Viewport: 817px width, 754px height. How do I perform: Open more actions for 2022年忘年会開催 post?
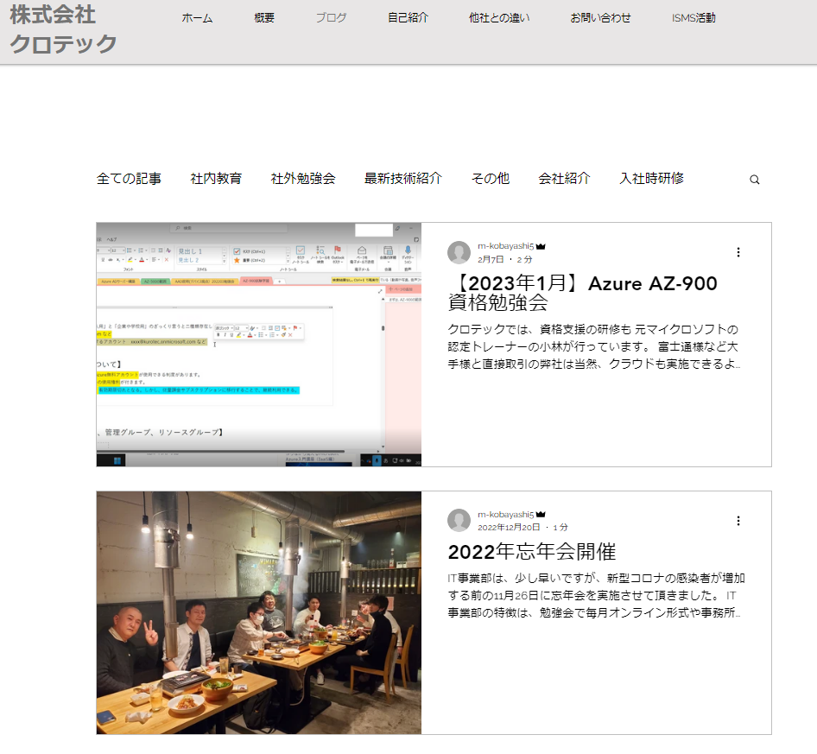click(x=738, y=521)
